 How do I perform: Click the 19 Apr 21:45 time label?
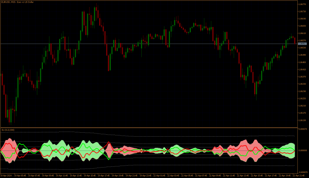tap(132, 175)
